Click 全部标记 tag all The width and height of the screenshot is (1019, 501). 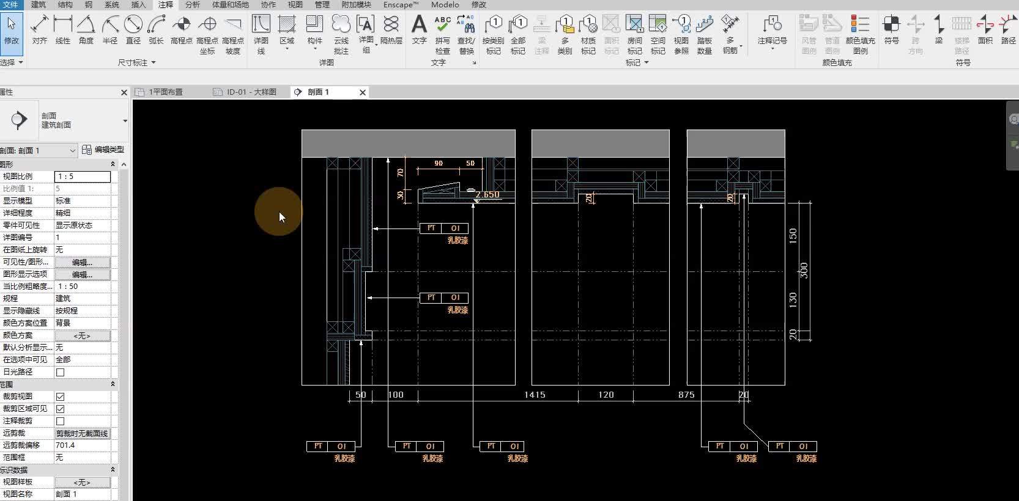click(518, 35)
